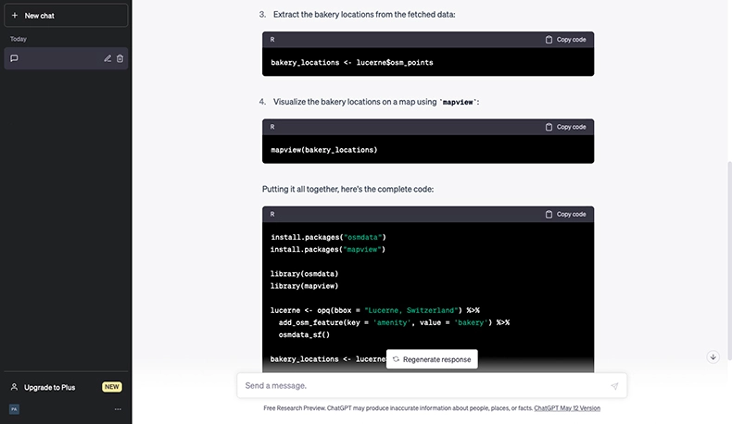Open the three-dot account options menu

pos(118,408)
